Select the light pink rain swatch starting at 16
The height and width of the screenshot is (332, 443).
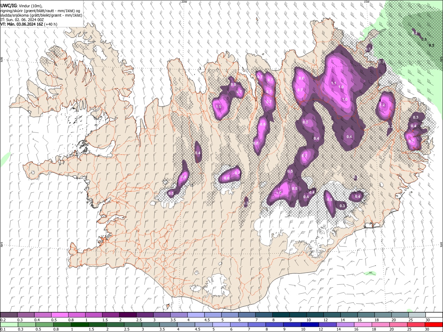click(x=363, y=324)
